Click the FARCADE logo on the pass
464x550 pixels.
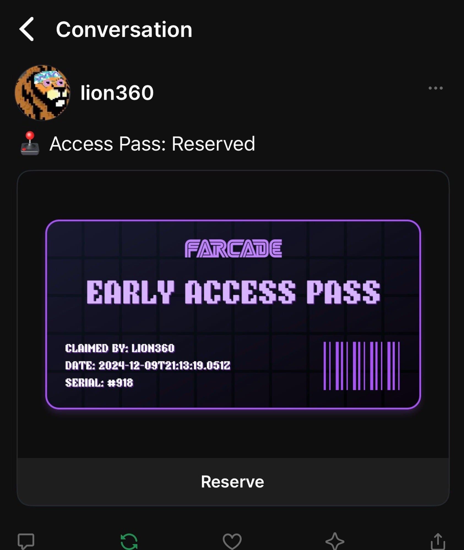pyautogui.click(x=233, y=248)
